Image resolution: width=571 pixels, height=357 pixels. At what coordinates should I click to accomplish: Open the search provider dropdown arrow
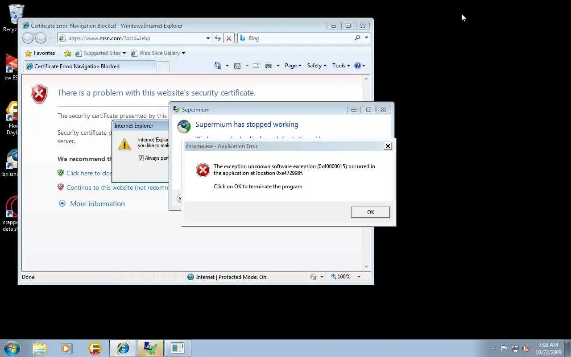coord(366,38)
